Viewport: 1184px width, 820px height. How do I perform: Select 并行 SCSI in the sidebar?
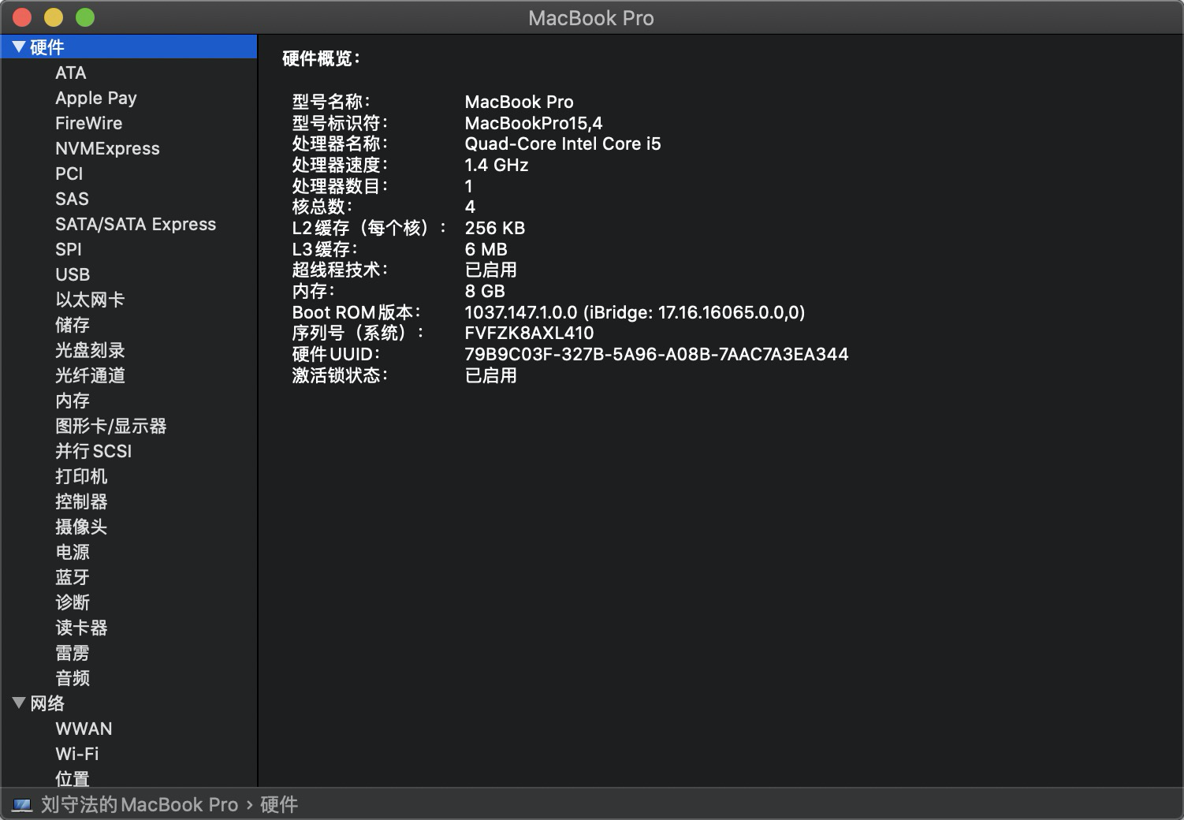[x=94, y=451]
